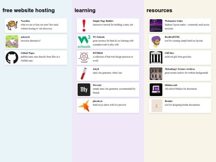
Task: Open the GifCities title link
Action: pyautogui.click(x=169, y=53)
